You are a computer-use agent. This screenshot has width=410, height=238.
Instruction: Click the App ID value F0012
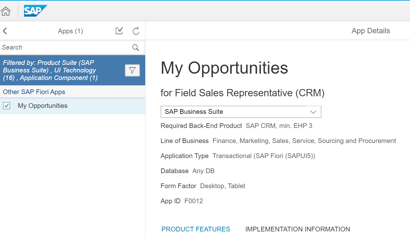(194, 201)
